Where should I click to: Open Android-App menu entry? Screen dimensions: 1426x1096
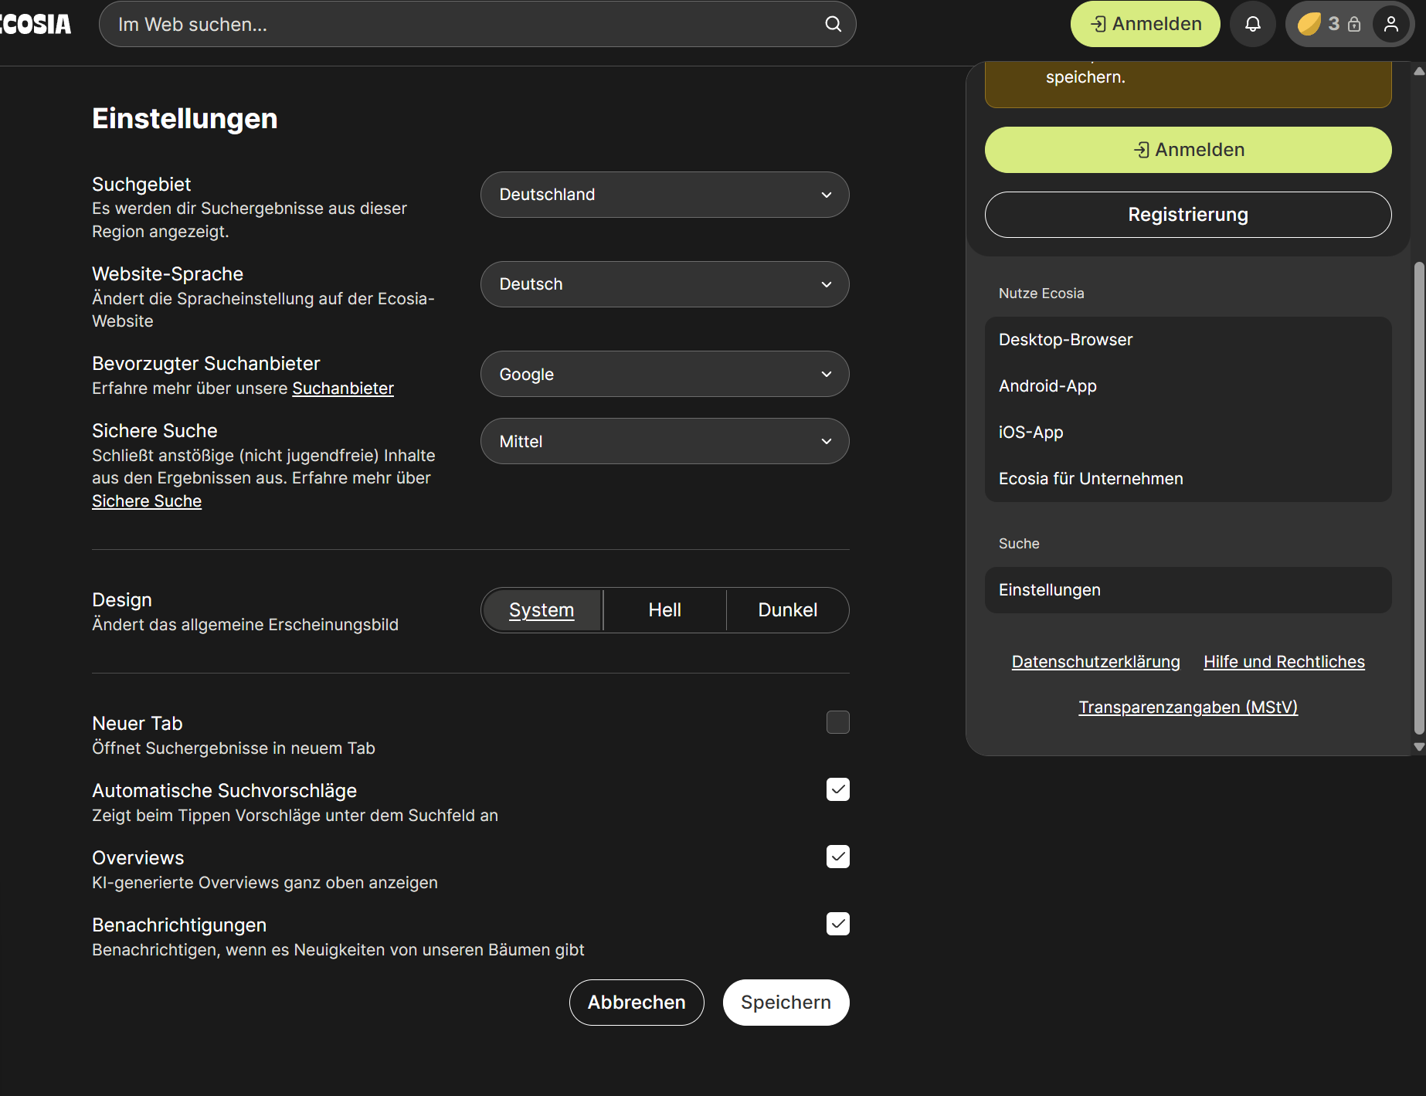pyautogui.click(x=1188, y=386)
